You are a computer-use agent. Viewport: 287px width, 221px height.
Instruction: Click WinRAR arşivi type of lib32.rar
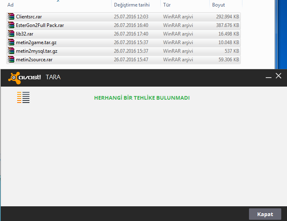point(178,34)
